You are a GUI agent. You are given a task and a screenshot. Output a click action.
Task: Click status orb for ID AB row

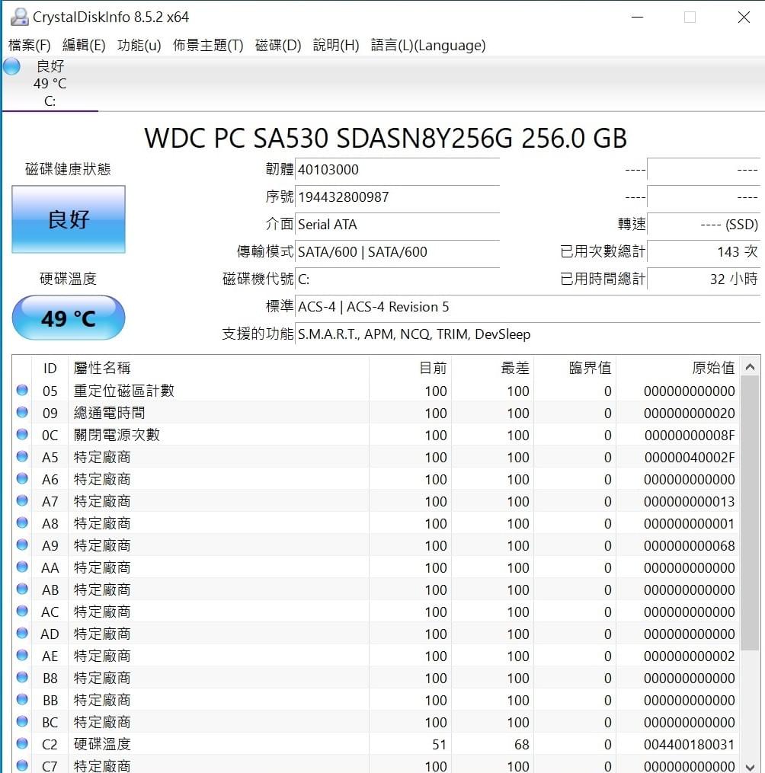[22, 589]
